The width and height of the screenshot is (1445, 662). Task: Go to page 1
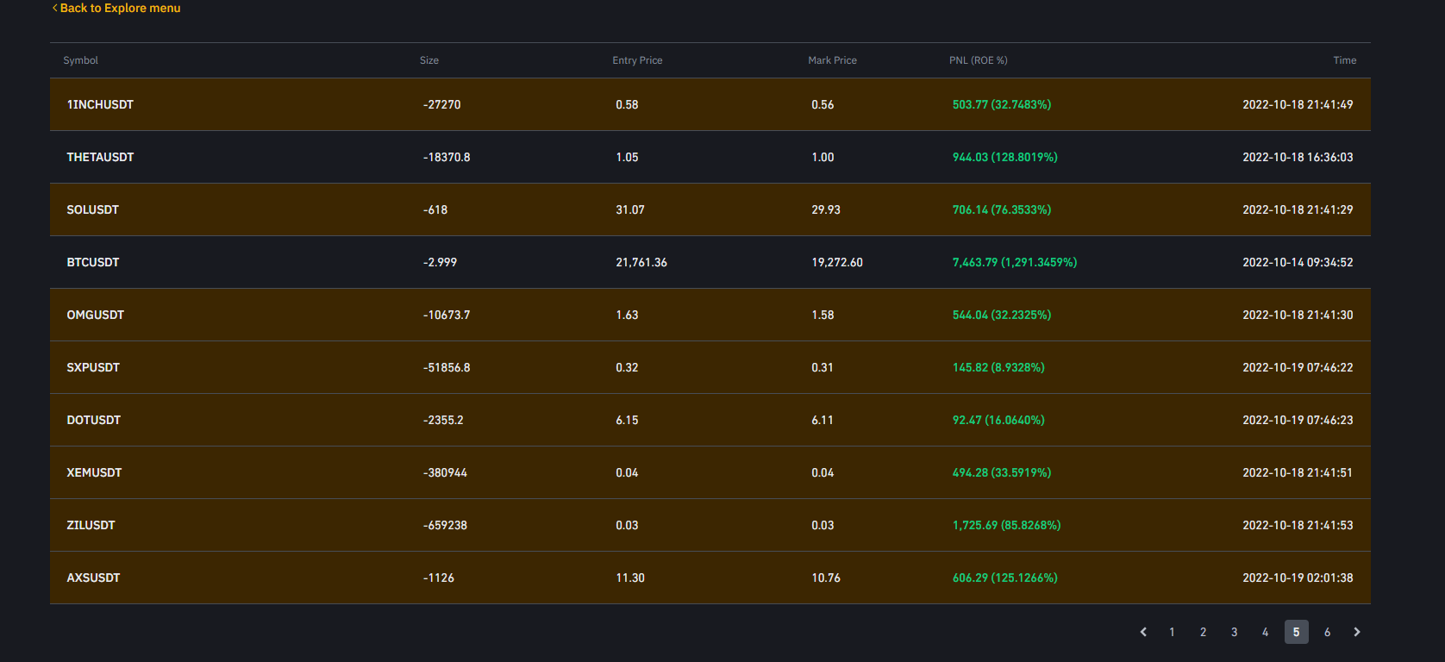(1172, 632)
